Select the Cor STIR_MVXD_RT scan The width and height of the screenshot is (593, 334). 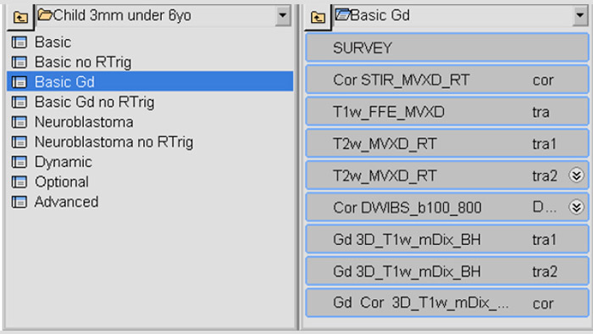pyautogui.click(x=447, y=80)
